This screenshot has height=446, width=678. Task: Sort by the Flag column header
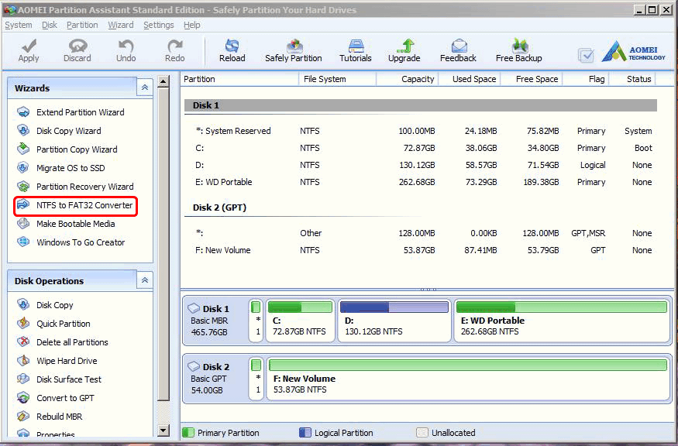point(586,79)
